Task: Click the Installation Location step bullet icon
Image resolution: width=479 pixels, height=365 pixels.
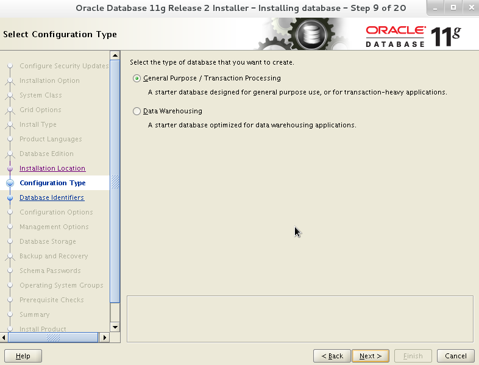Action: pos(10,168)
